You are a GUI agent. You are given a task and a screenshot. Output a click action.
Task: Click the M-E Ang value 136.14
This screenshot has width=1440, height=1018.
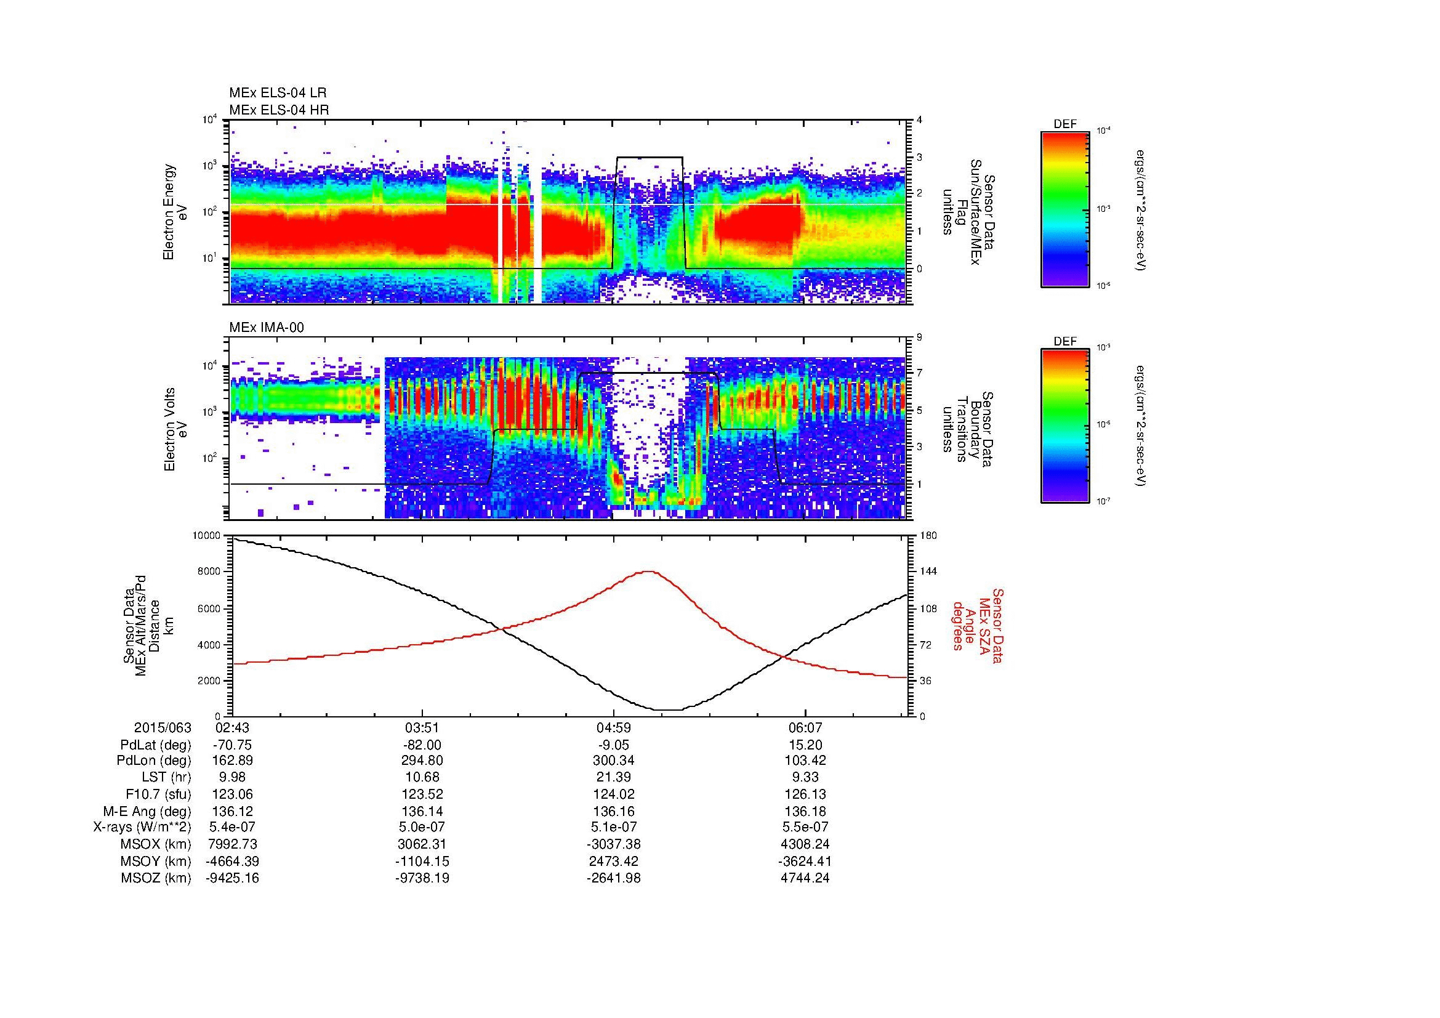pos(423,812)
